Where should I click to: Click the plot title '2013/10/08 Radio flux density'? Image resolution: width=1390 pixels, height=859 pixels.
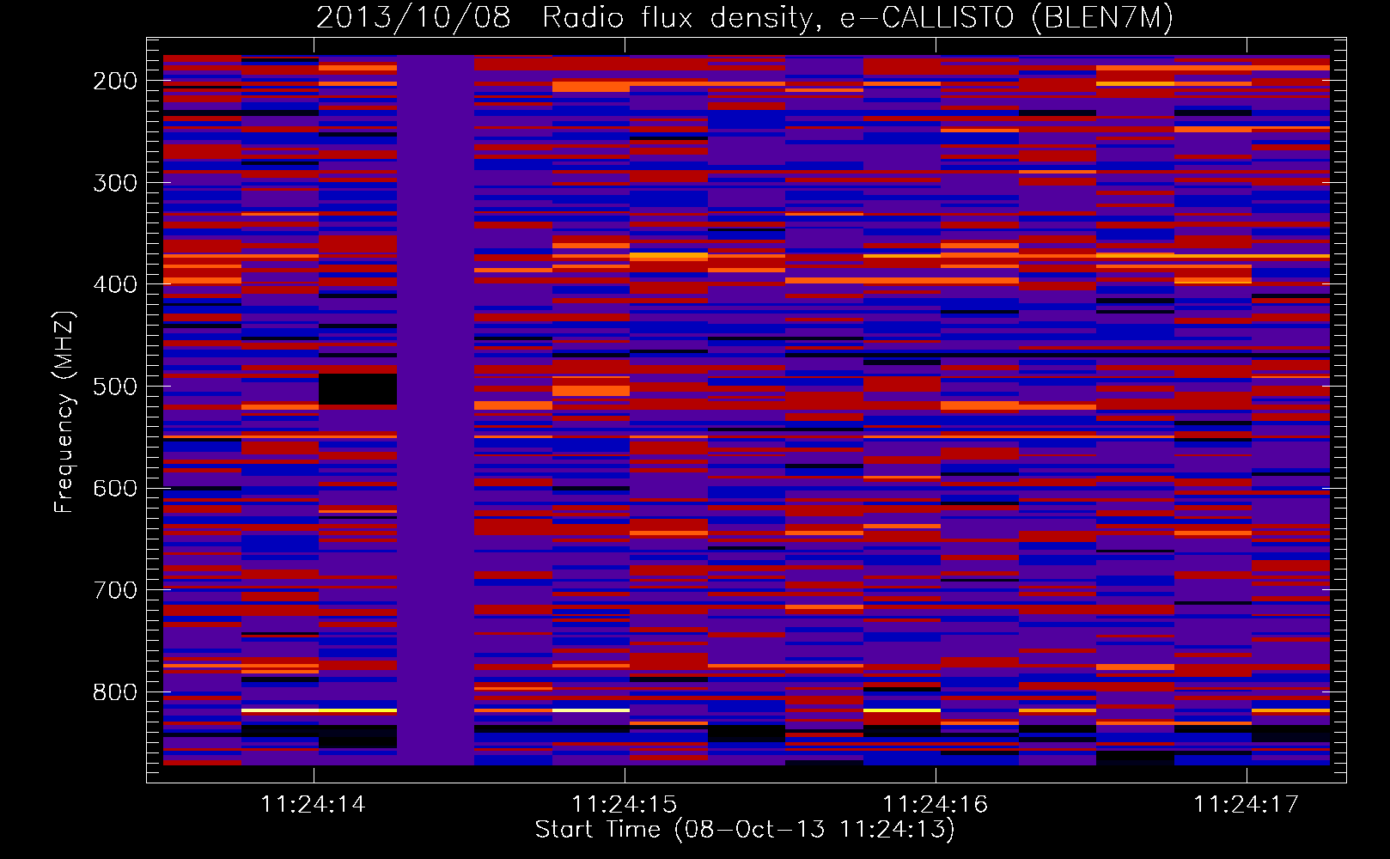744,17
